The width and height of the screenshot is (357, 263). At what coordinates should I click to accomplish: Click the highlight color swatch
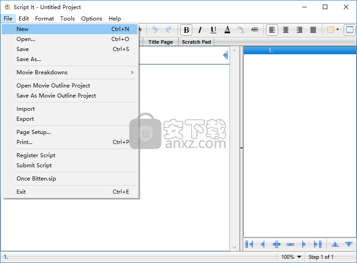click(331, 30)
